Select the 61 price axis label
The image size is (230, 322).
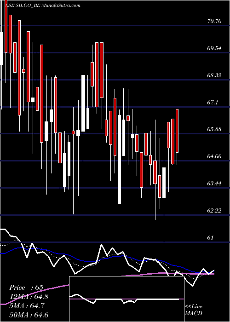pyautogui.click(x=211, y=238)
